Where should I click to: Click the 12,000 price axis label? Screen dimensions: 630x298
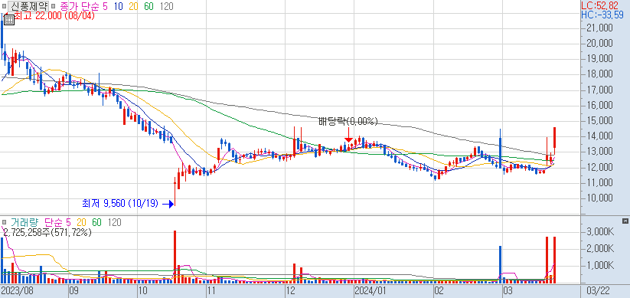(x=600, y=167)
